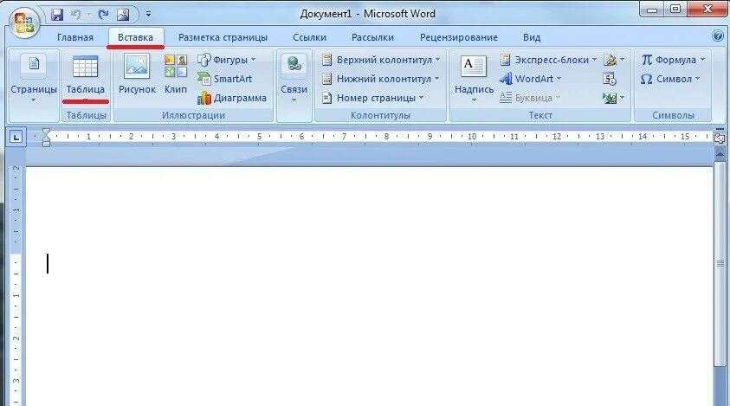730x406 pixels.
Task: Undo last action in Quick Access toolbar
Action: (75, 15)
